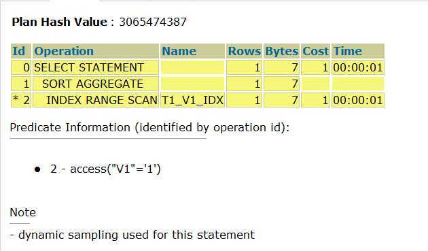Select the Predicate Information heading

[x=149, y=127]
